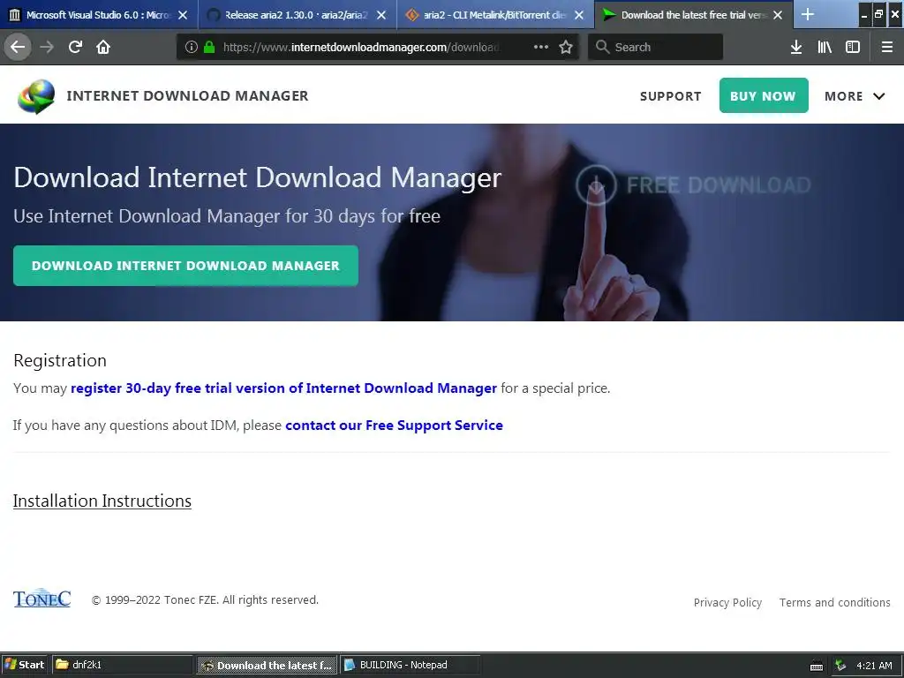The height and width of the screenshot is (678, 904).
Task: Open the Installation Instructions link
Action: [102, 501]
